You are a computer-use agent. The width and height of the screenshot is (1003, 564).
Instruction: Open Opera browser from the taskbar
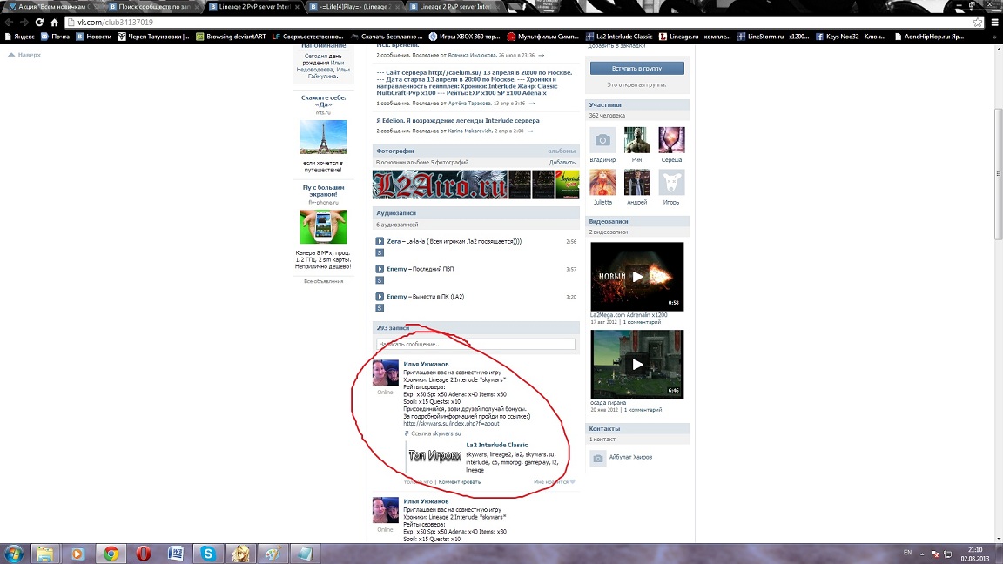click(144, 554)
